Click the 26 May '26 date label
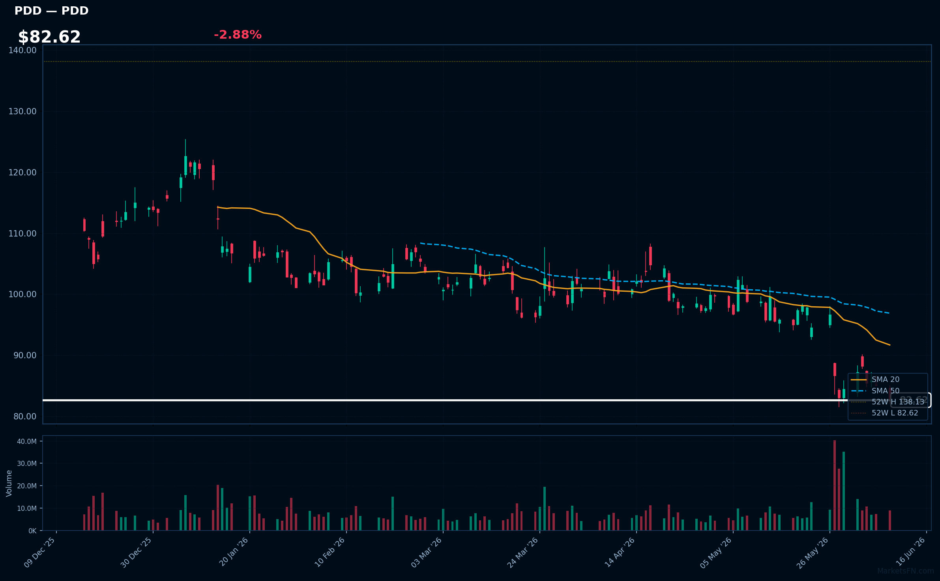940x581 pixels. [x=813, y=553]
